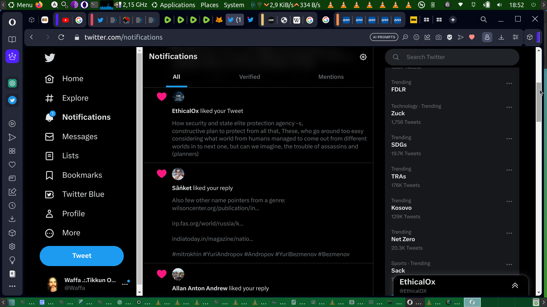Screen dimensions: 547x307
Task: Go to Home in Twitter navigation
Action: coord(64,79)
